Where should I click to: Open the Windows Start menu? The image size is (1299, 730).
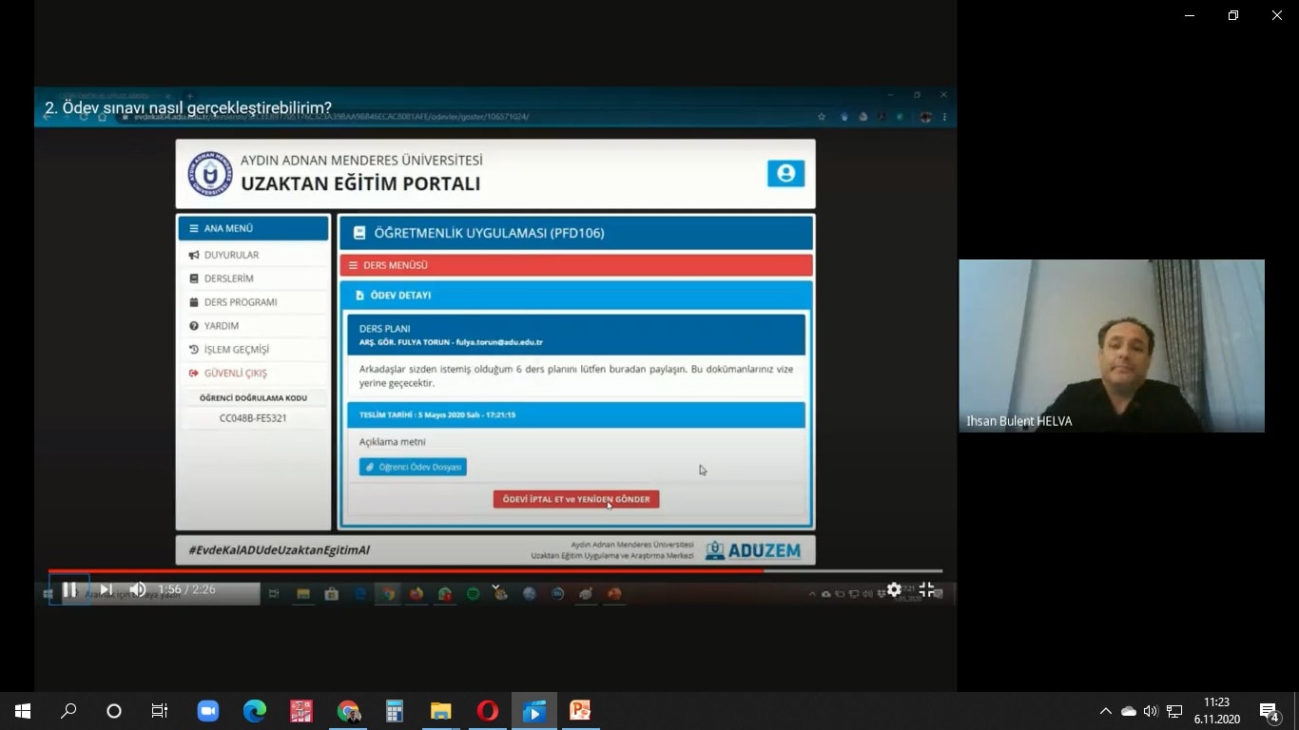[x=23, y=711]
